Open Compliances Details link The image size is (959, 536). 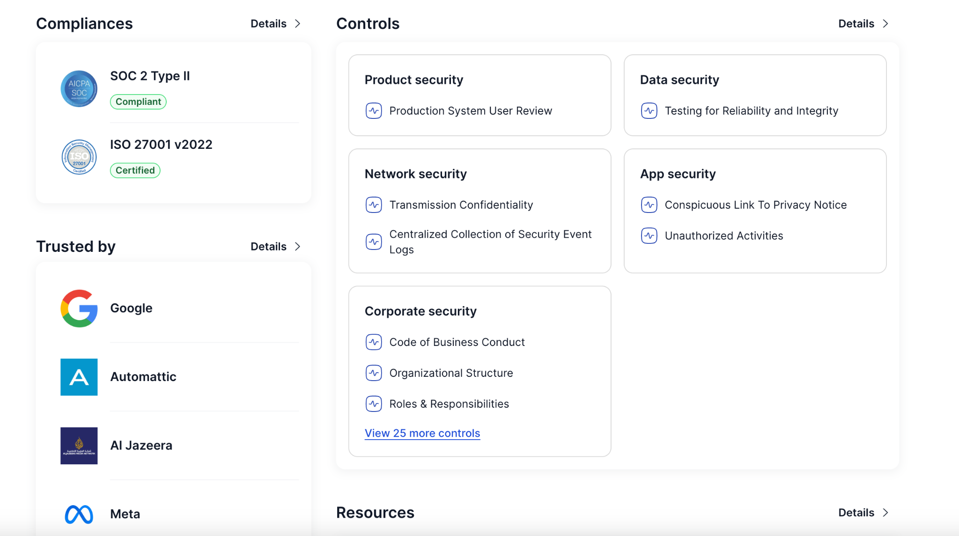click(268, 23)
